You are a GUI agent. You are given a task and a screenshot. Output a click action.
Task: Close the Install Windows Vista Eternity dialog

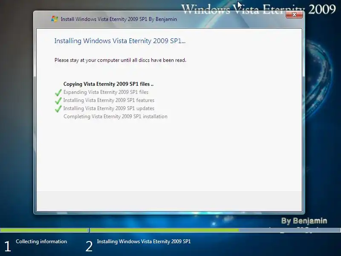[294, 15]
